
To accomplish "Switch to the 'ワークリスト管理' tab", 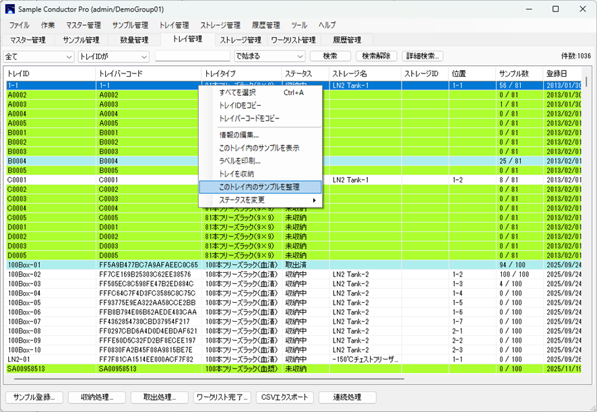I will coord(293,40).
